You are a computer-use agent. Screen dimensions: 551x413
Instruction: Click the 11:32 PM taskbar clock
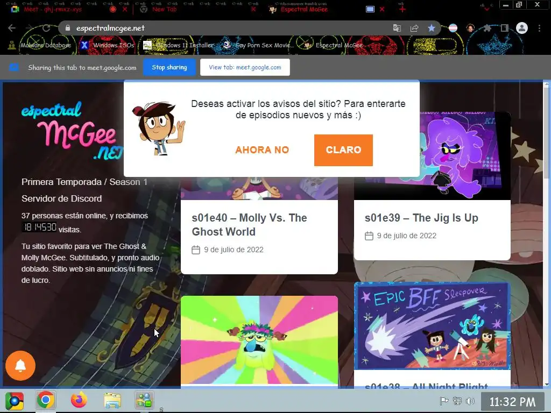pyautogui.click(x=512, y=402)
